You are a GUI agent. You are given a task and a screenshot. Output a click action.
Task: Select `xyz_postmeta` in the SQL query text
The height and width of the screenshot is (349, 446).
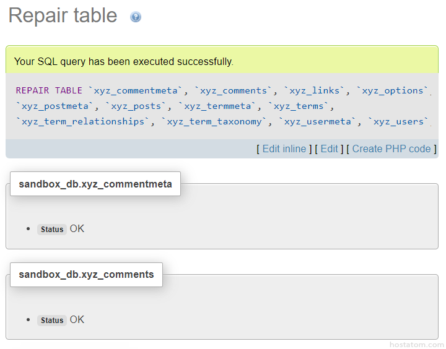[x=55, y=106]
